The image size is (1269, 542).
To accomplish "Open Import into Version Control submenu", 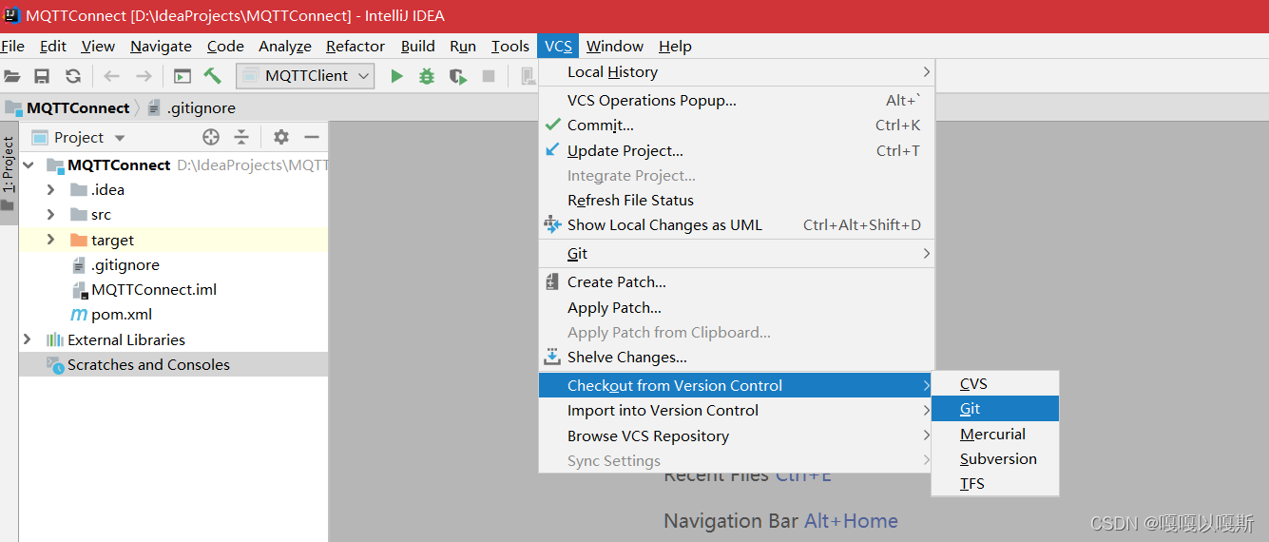I will [737, 411].
